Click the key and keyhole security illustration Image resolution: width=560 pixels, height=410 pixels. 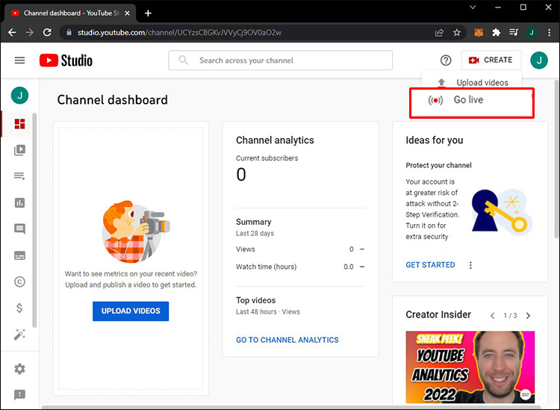click(502, 211)
